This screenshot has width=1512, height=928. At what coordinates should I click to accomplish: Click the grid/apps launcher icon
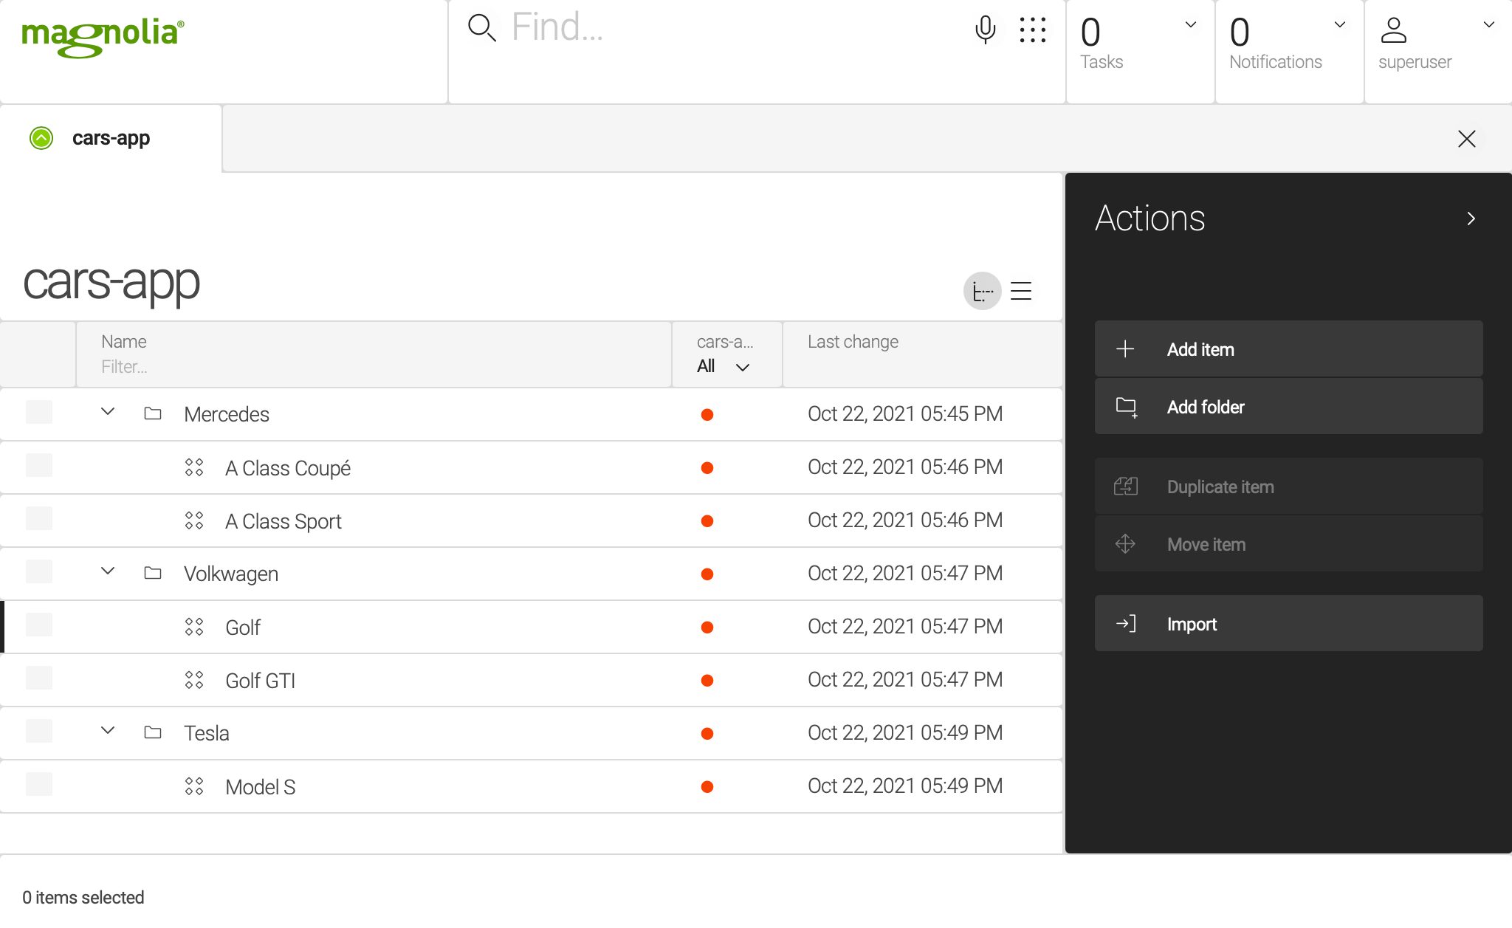[1032, 30]
